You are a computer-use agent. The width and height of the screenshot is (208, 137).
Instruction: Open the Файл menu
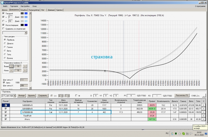click(x=5, y=6)
